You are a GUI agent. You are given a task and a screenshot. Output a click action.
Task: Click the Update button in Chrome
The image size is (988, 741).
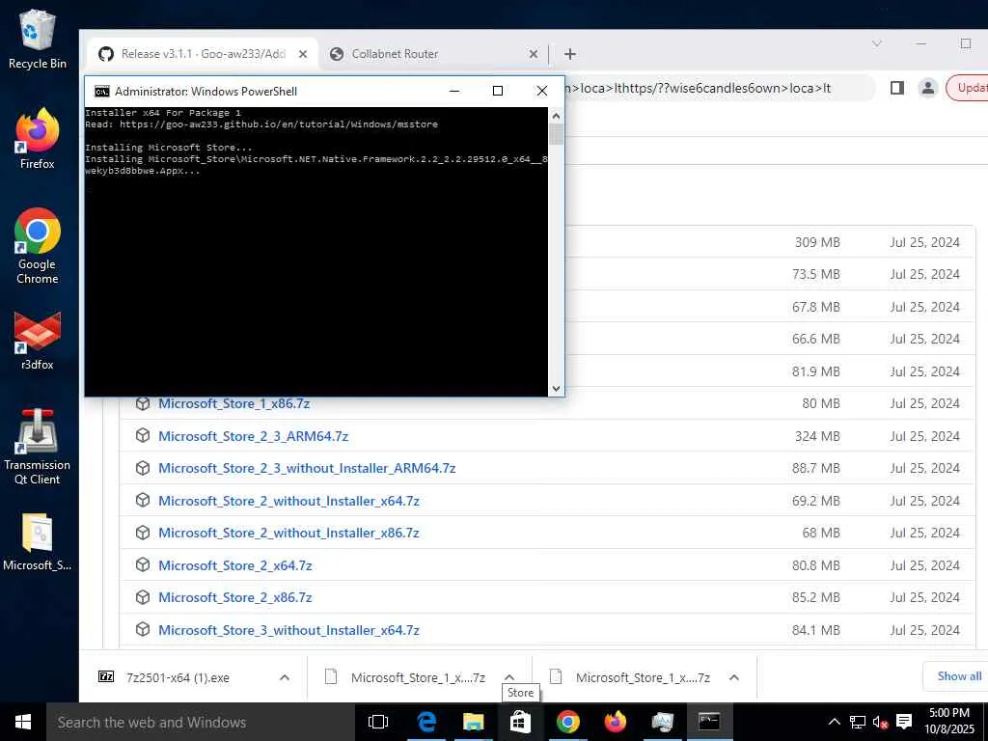[x=967, y=88]
